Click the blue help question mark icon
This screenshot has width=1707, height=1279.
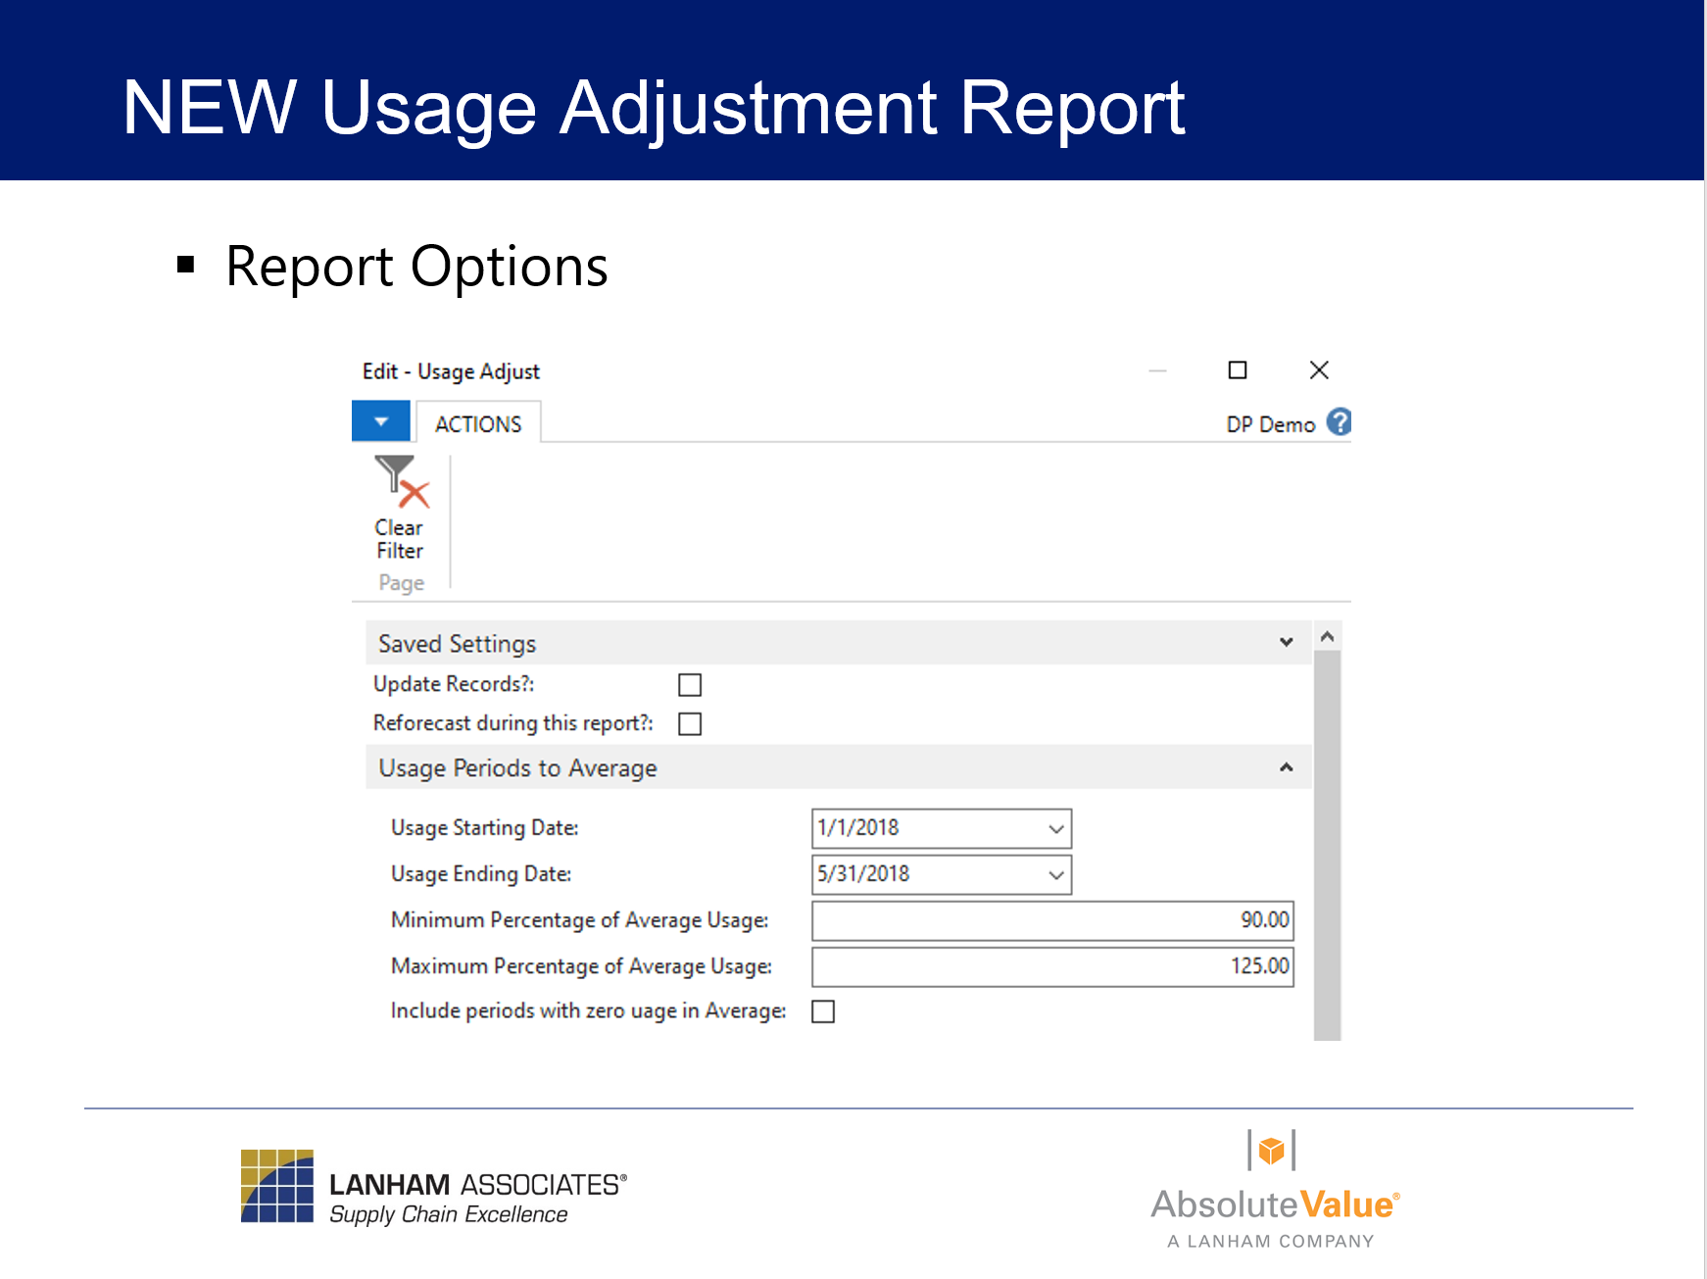pos(1339,422)
